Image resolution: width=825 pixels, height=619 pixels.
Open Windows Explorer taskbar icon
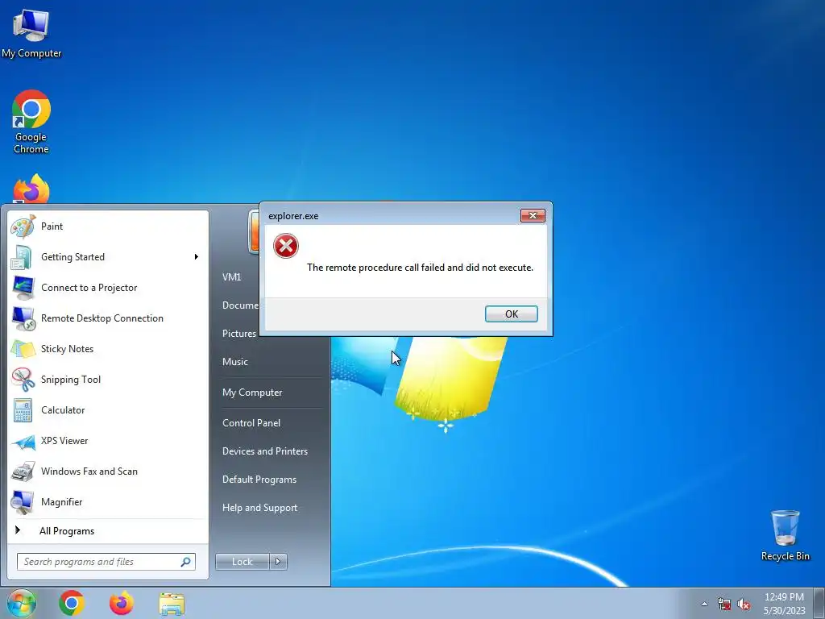tap(172, 604)
